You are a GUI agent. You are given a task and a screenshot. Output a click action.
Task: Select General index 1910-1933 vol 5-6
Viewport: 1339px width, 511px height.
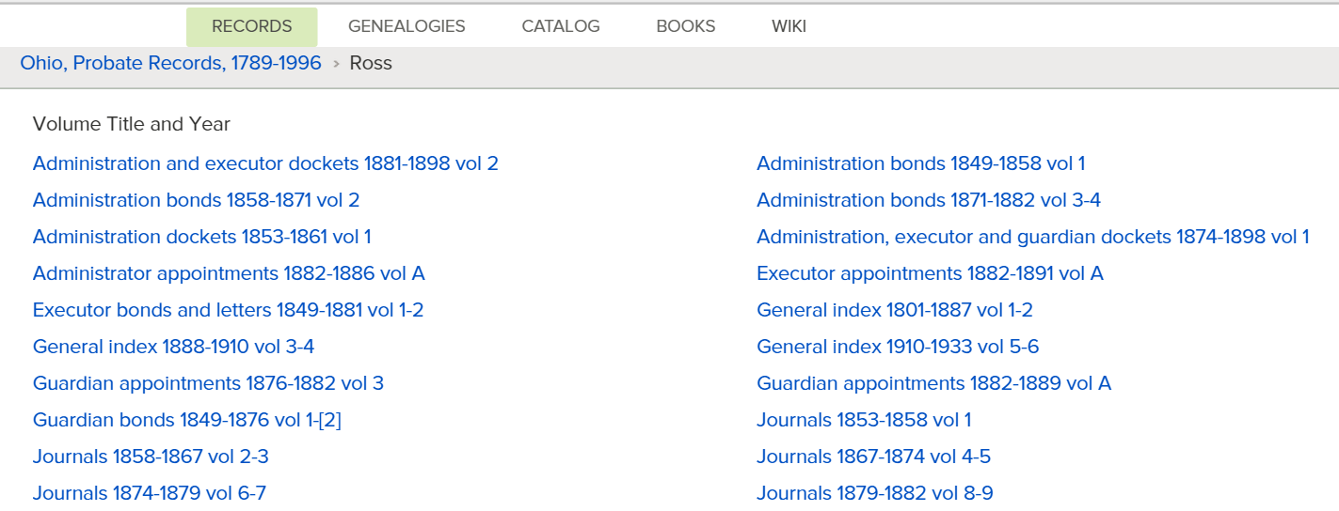tap(898, 347)
